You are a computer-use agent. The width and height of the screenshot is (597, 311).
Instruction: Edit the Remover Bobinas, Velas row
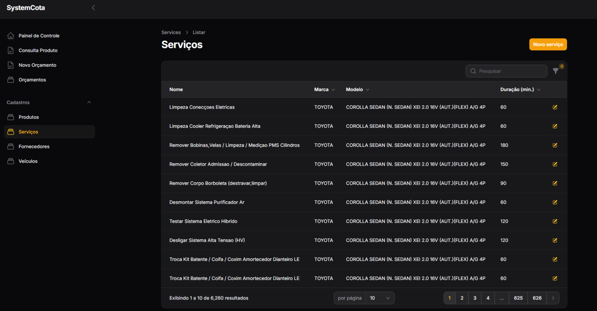pyautogui.click(x=555, y=145)
